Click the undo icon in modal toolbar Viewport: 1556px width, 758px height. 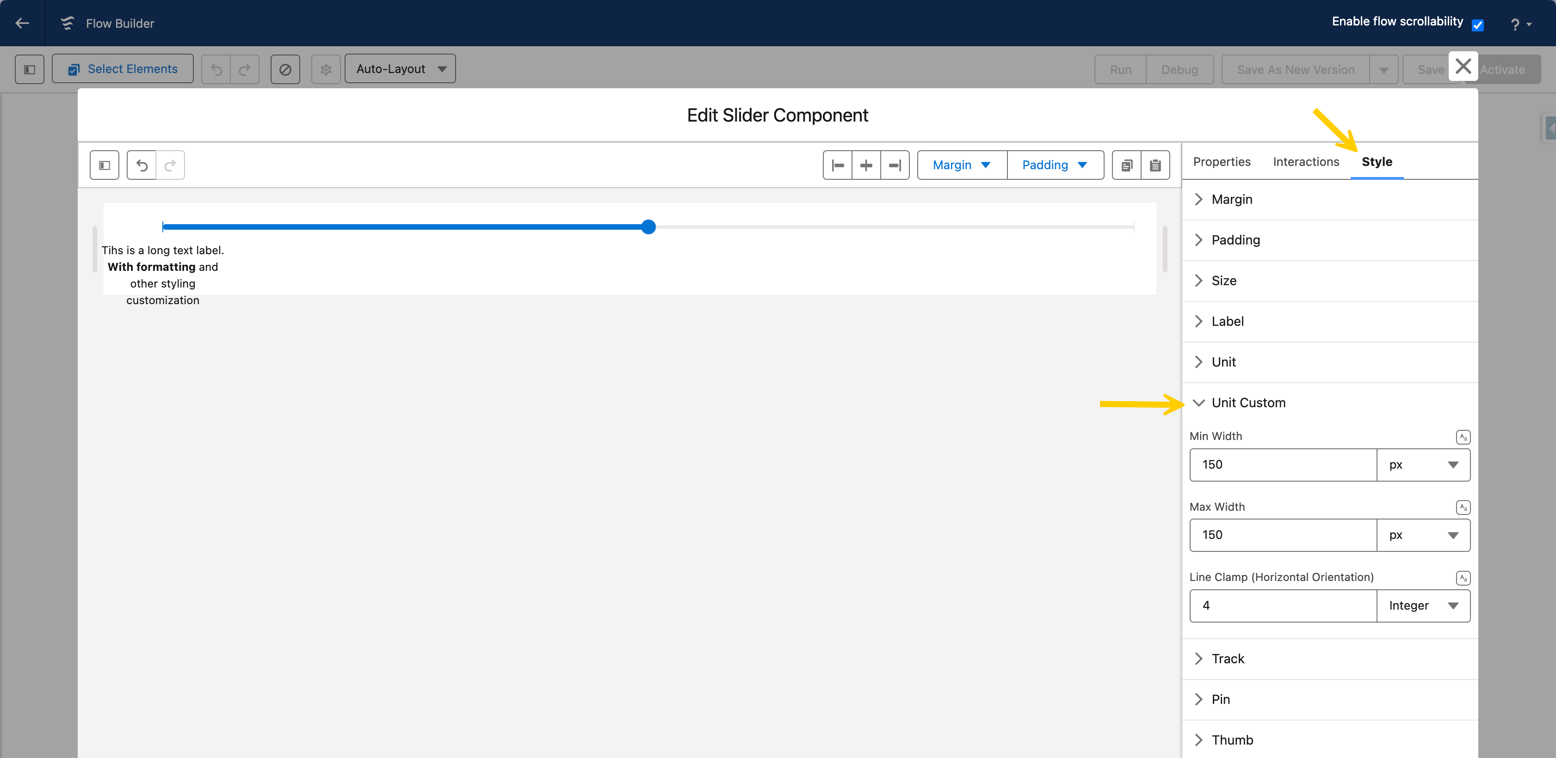[142, 165]
